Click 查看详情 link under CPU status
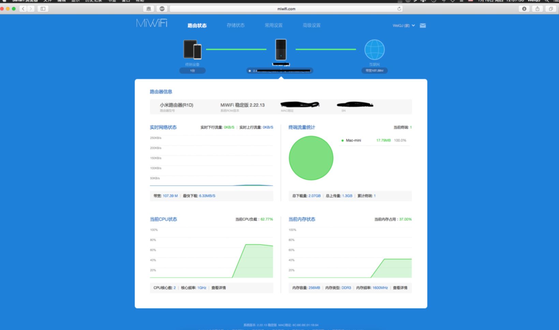Image resolution: width=559 pixels, height=330 pixels. coord(219,288)
